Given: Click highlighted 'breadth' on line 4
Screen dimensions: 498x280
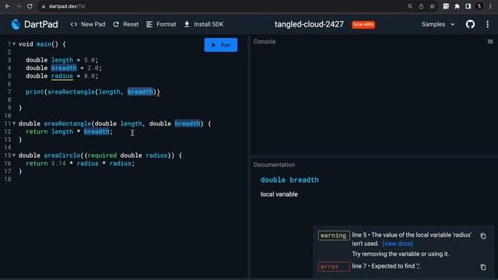Looking at the screenshot, I should coord(64,68).
